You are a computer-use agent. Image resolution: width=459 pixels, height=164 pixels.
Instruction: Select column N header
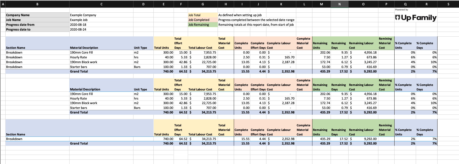339,4
